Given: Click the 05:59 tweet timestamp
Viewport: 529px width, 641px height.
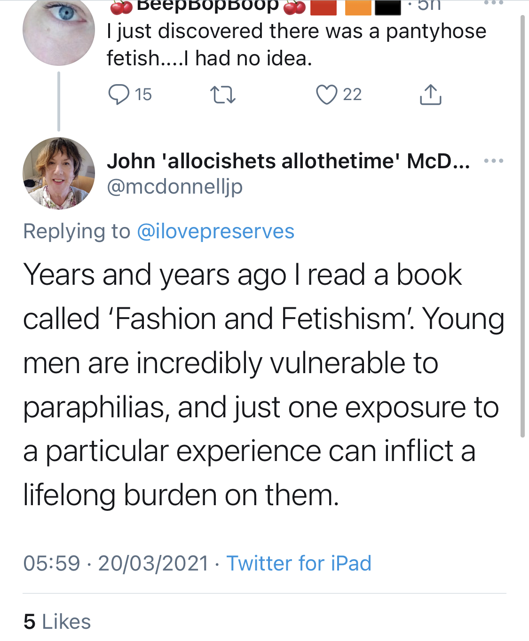Looking at the screenshot, I should [52, 563].
